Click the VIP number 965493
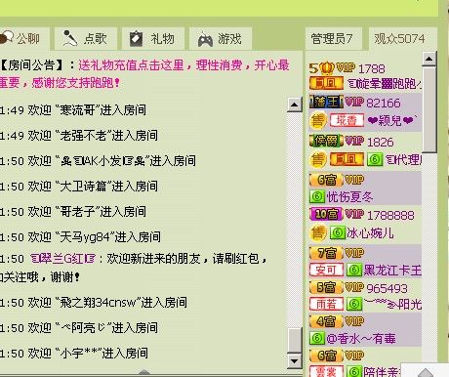This screenshot has width=449, height=377. coord(388,288)
